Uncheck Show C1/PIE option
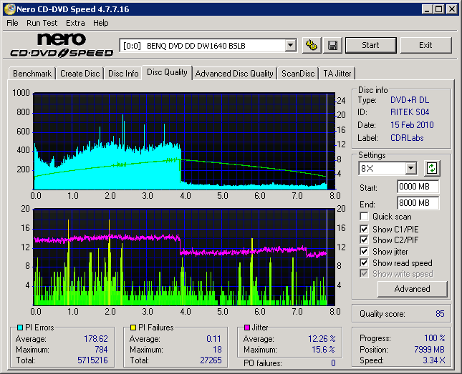 (365, 228)
